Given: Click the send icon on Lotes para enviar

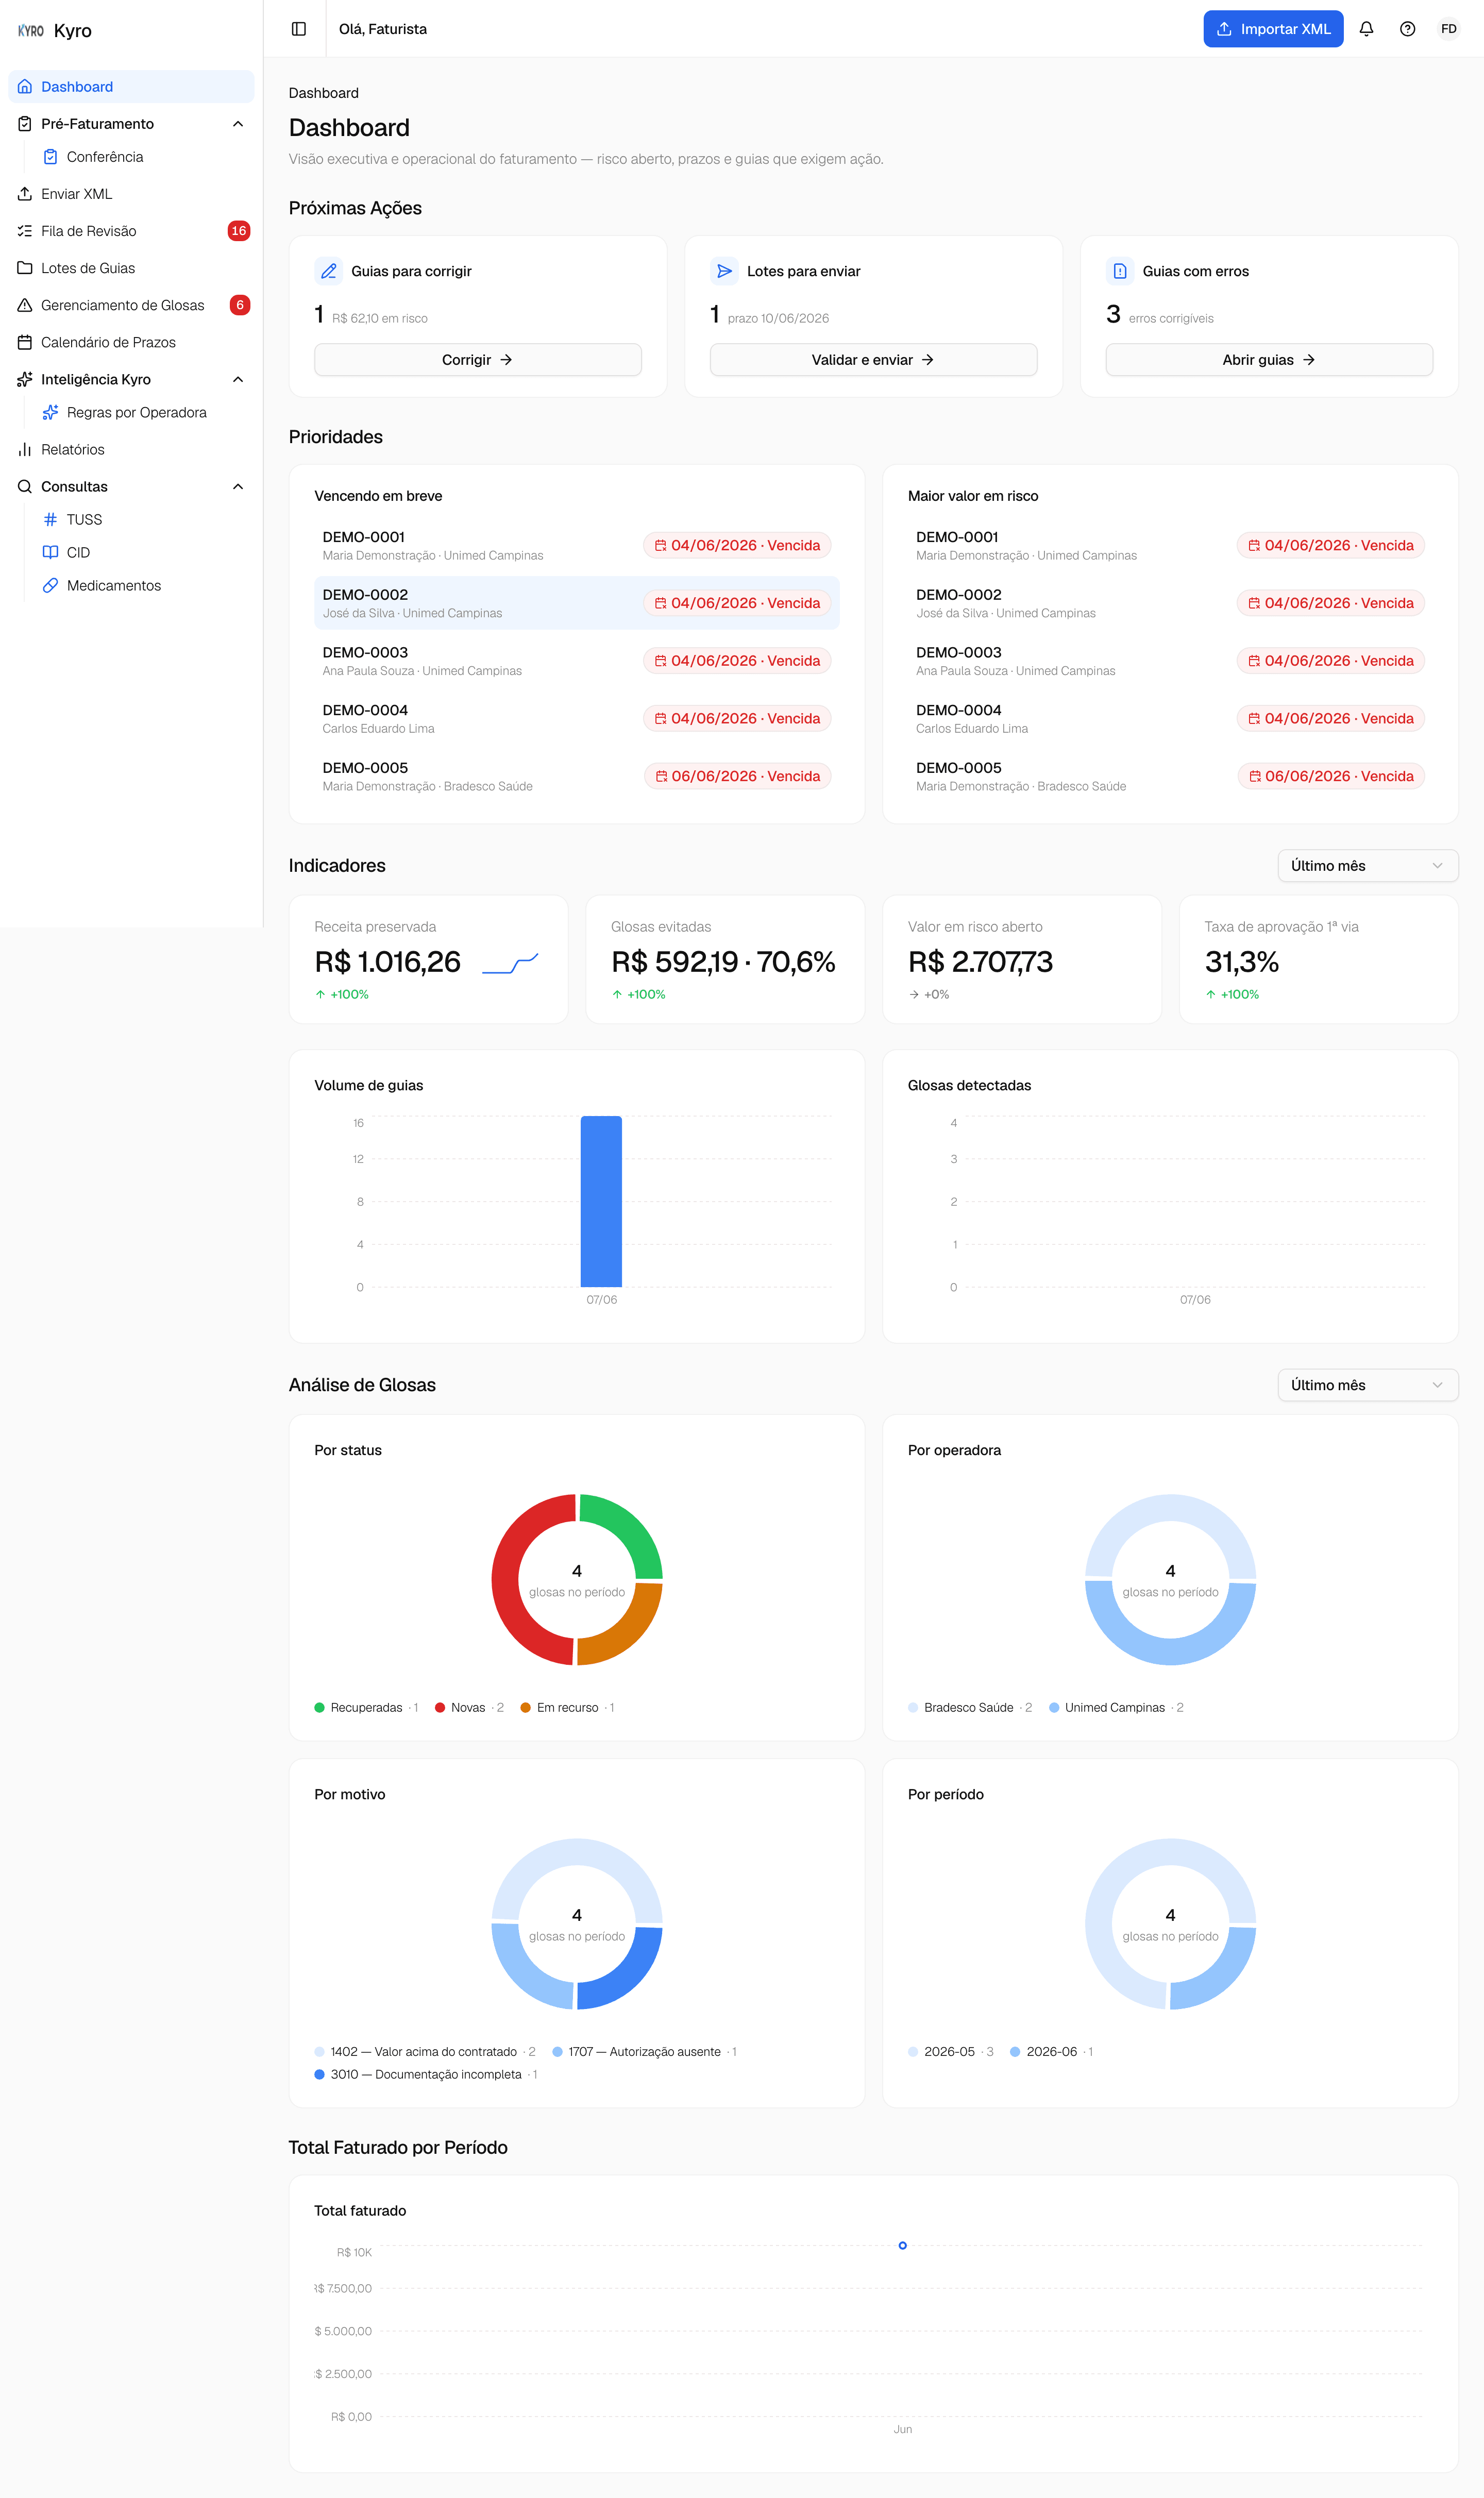Looking at the screenshot, I should [x=724, y=271].
